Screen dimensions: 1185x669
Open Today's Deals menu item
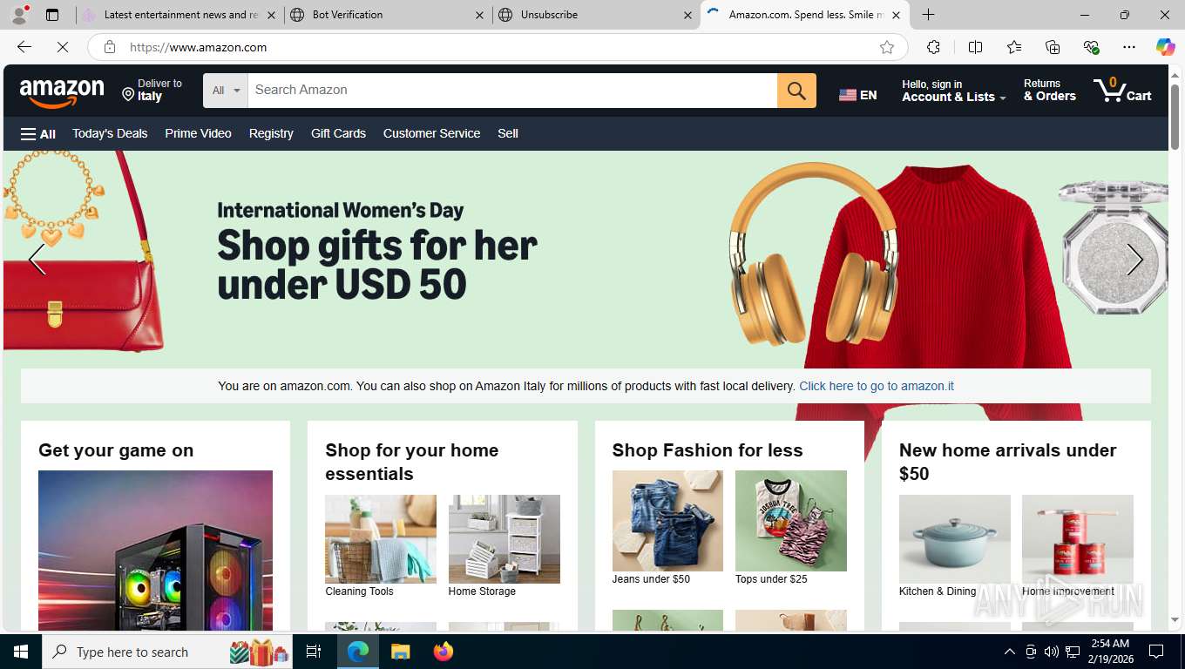click(110, 133)
